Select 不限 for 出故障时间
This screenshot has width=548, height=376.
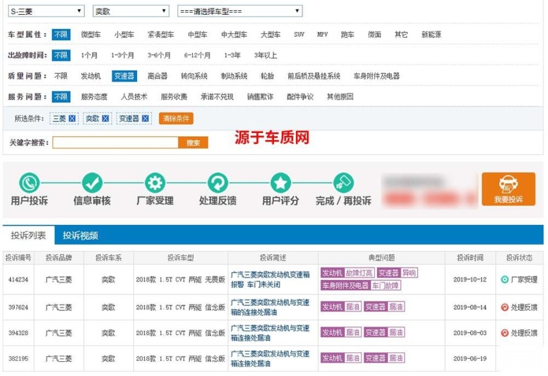[61, 55]
